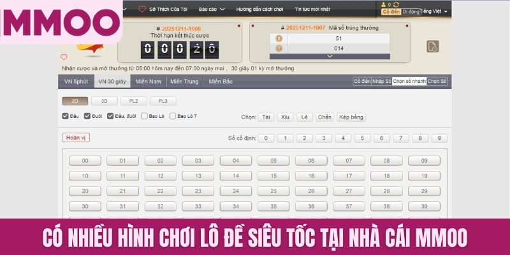510x255 pixels.
Task: Choose Chẵn quick selection
Action: (324, 117)
